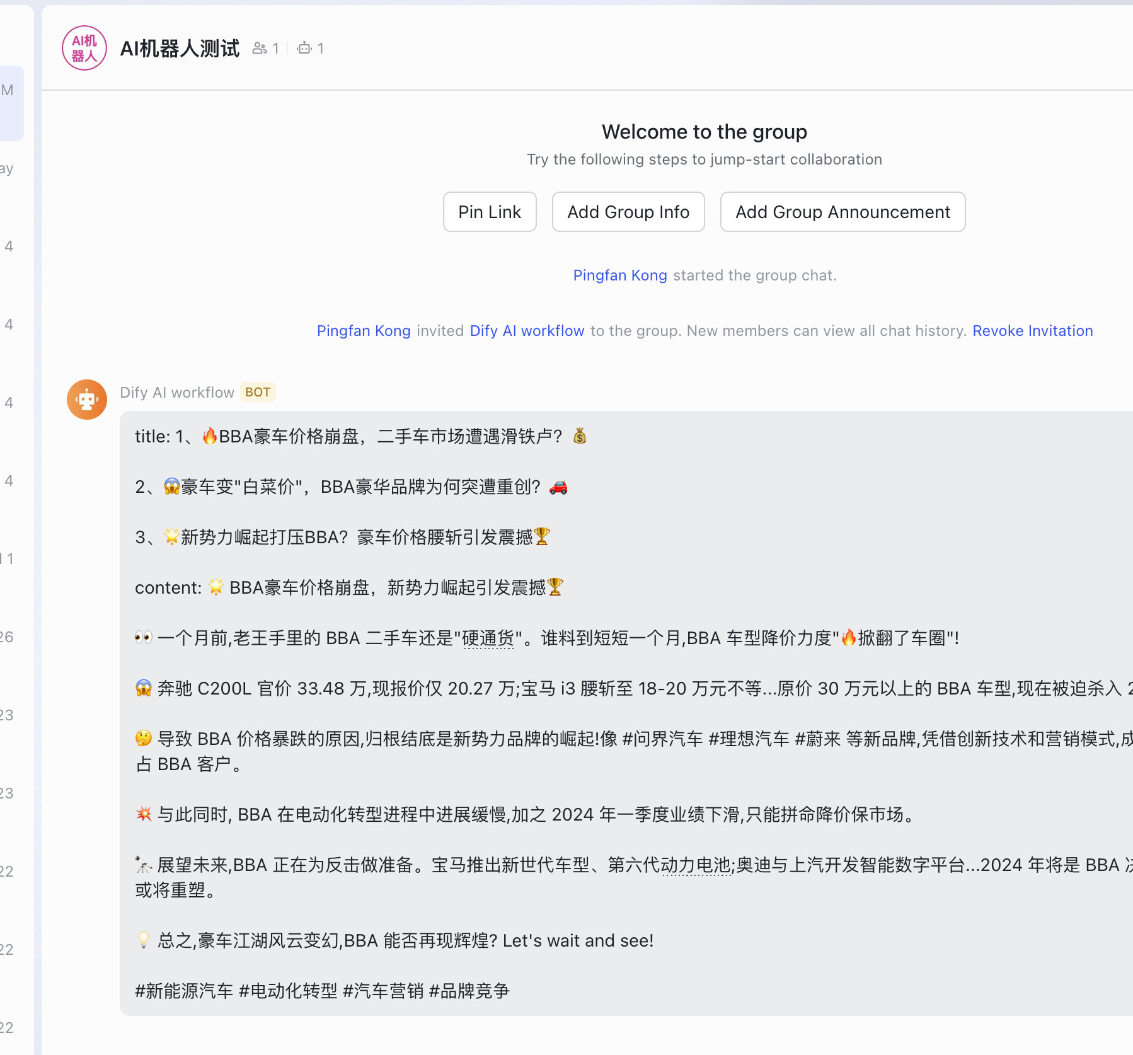Click the underlined word 硬通货
The width and height of the screenshot is (1133, 1055).
(488, 638)
